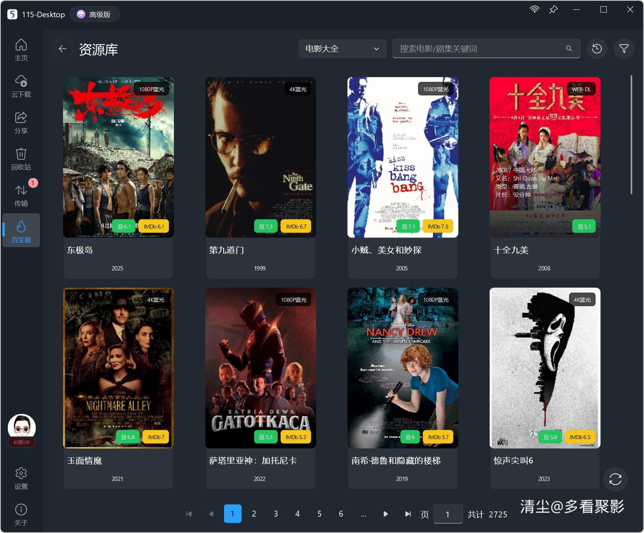Click the search magnifier icon
The image size is (644, 533).
pyautogui.click(x=569, y=49)
